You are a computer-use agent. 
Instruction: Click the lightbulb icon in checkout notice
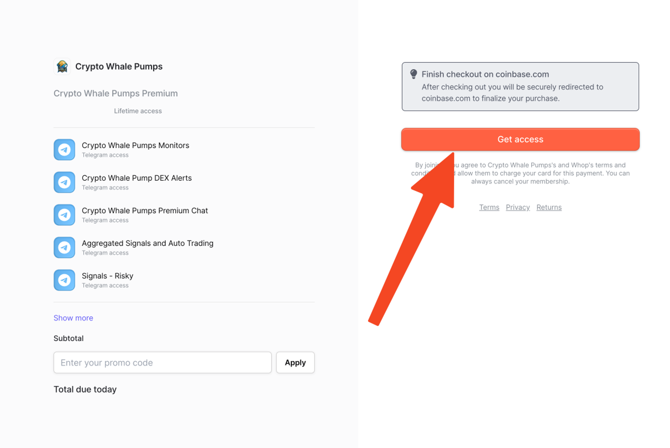[414, 74]
